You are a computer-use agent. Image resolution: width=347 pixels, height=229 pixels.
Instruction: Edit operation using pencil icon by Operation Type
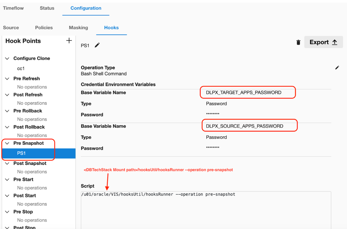click(337, 68)
